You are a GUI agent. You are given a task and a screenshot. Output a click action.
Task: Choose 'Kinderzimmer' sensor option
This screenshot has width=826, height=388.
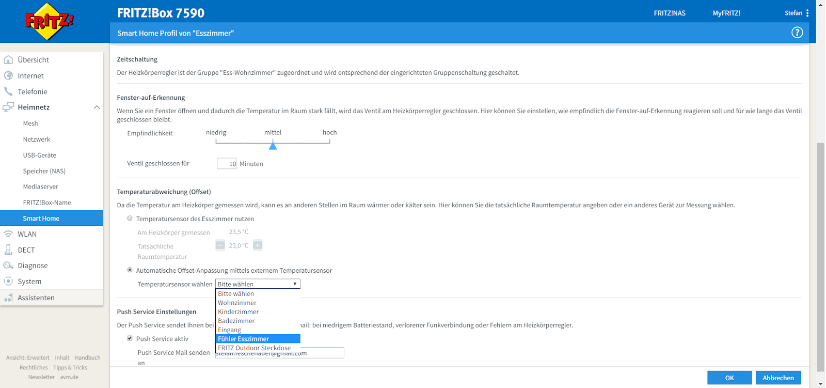click(x=258, y=312)
